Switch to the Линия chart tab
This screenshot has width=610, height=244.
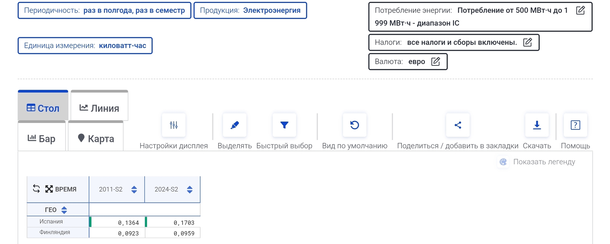pos(99,108)
